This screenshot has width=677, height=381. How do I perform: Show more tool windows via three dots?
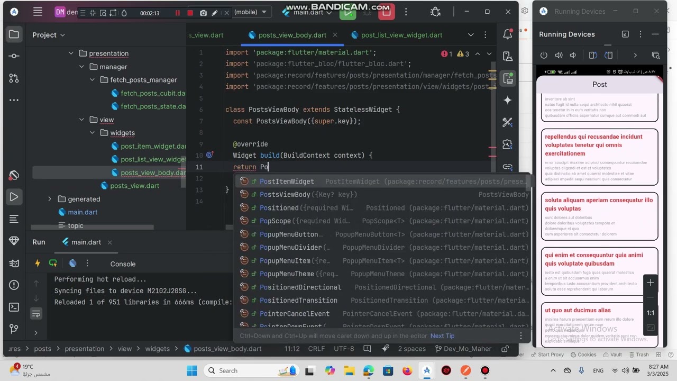coord(14,99)
